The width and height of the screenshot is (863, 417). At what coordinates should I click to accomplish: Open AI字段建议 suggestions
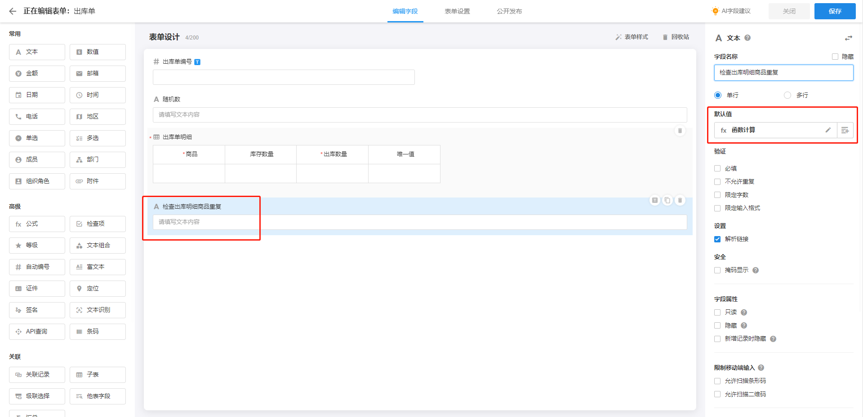point(731,11)
